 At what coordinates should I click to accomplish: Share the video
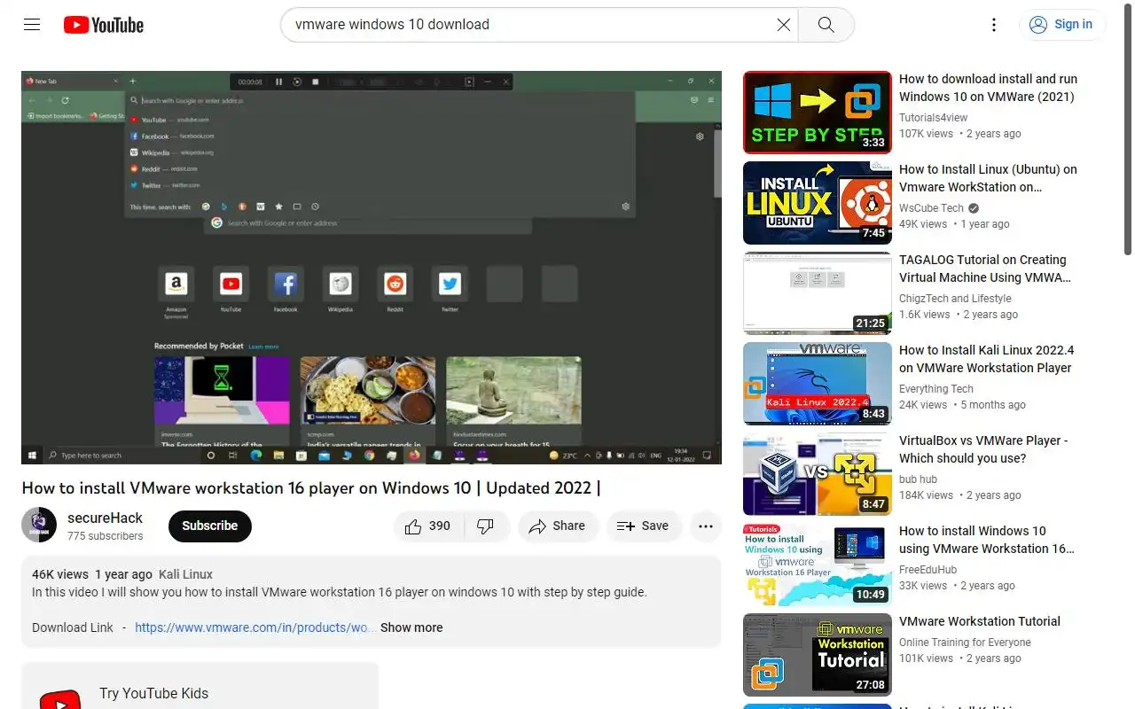coord(558,526)
